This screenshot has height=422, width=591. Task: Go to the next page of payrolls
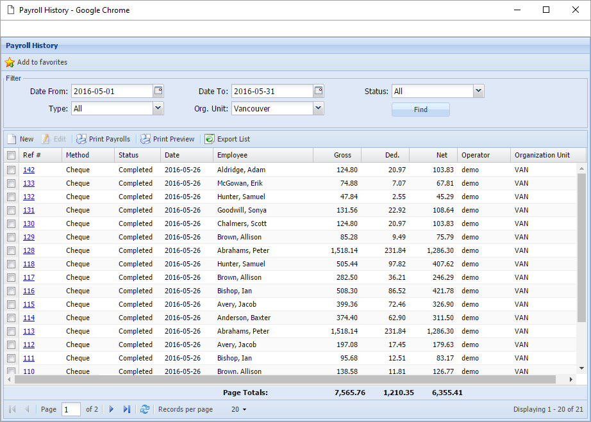112,409
